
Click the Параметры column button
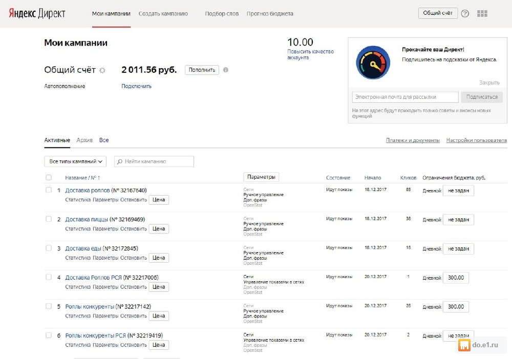point(261,177)
